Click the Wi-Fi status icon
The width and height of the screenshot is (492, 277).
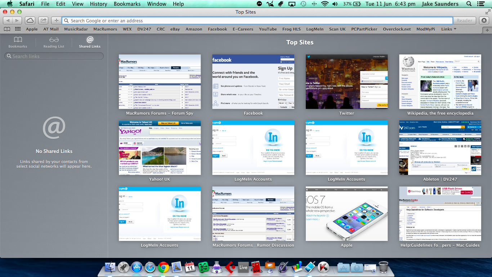[325, 4]
